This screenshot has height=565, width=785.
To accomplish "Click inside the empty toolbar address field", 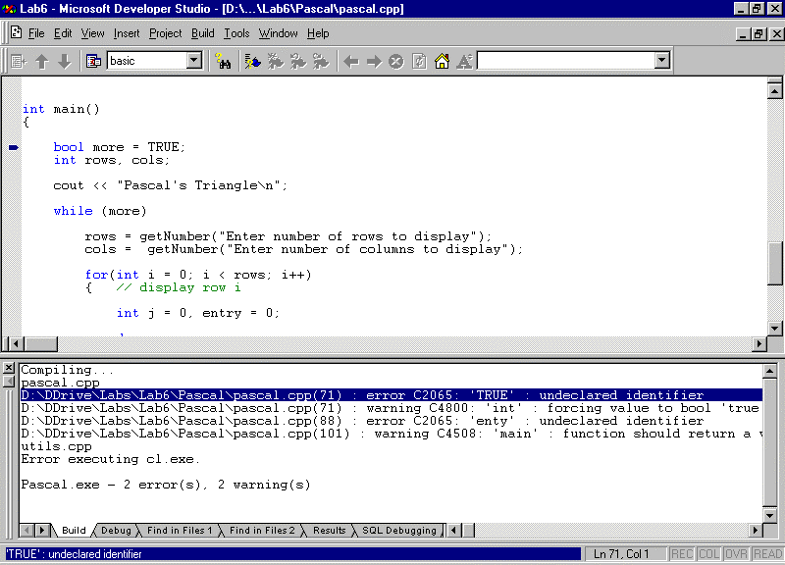I will point(566,61).
